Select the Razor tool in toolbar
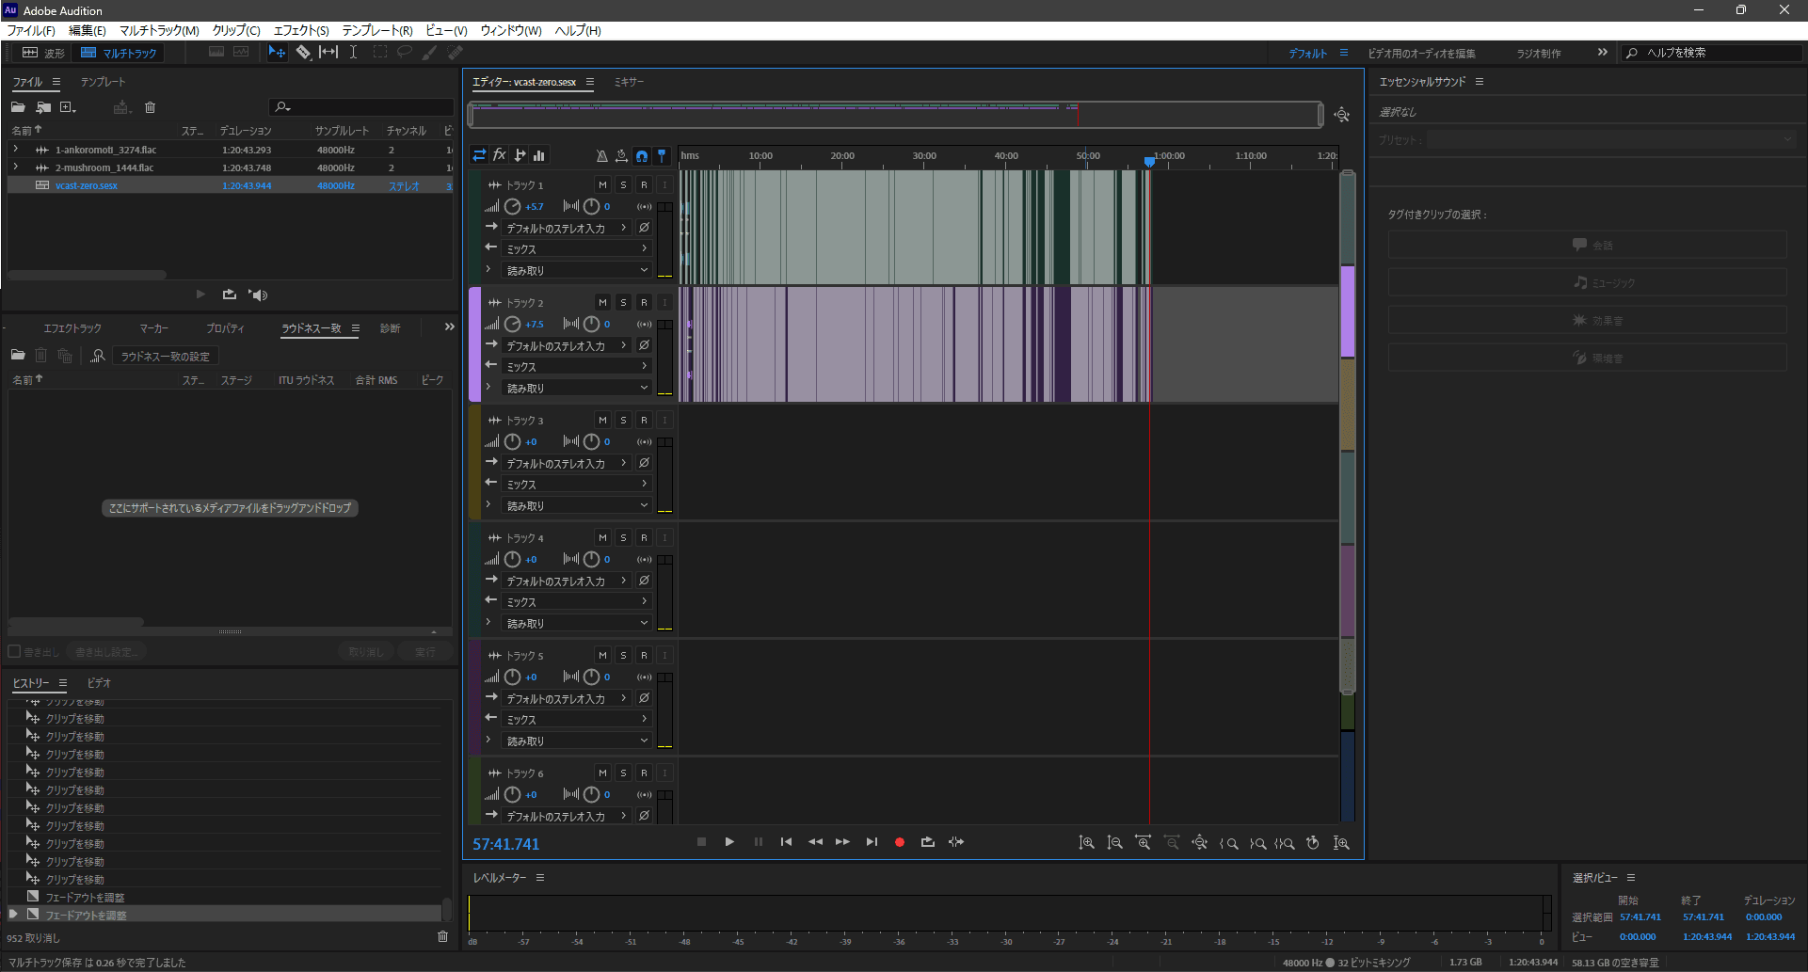 point(303,53)
